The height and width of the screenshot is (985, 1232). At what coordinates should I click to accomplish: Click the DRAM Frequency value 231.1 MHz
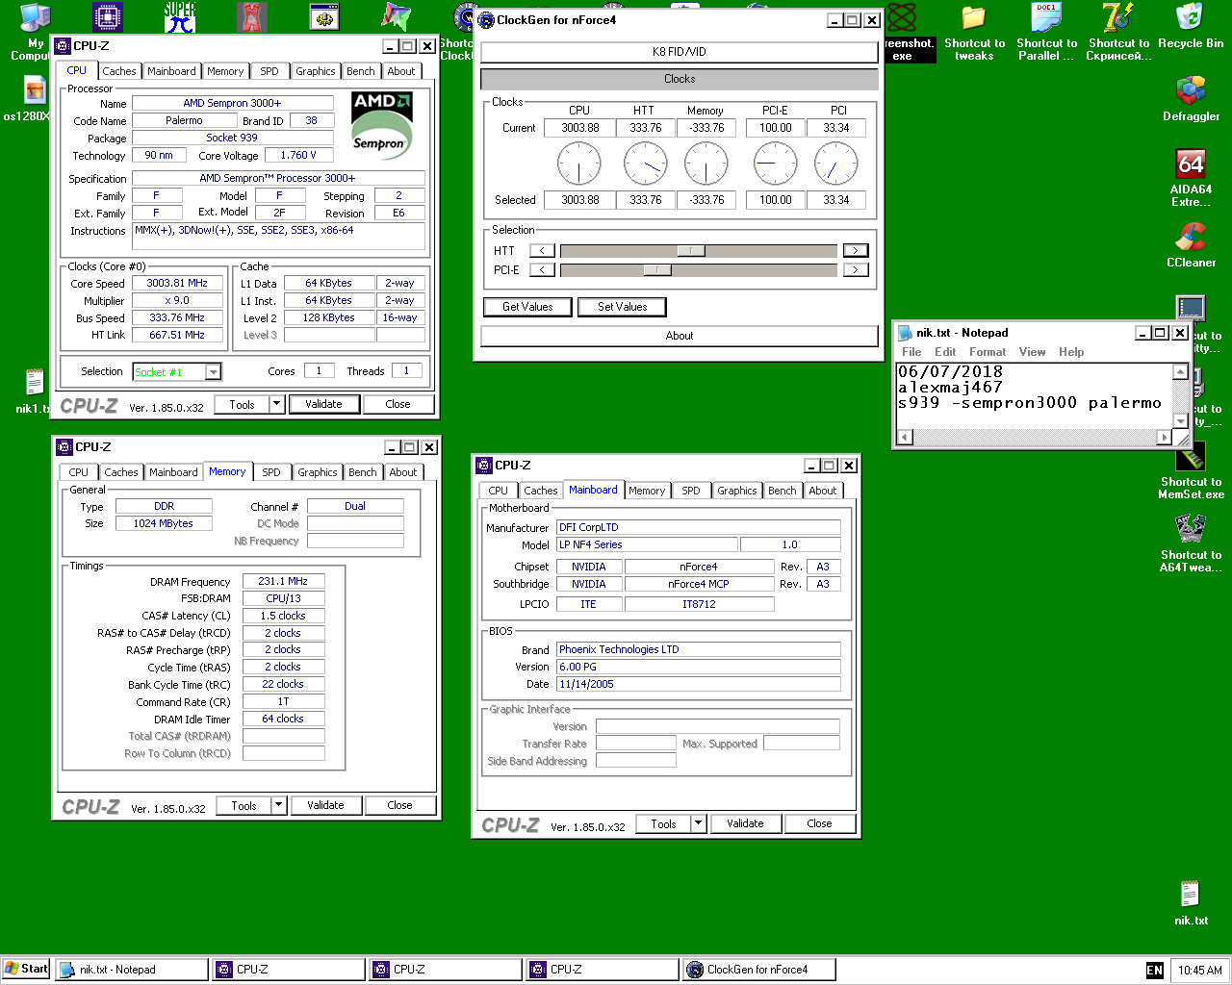point(283,582)
